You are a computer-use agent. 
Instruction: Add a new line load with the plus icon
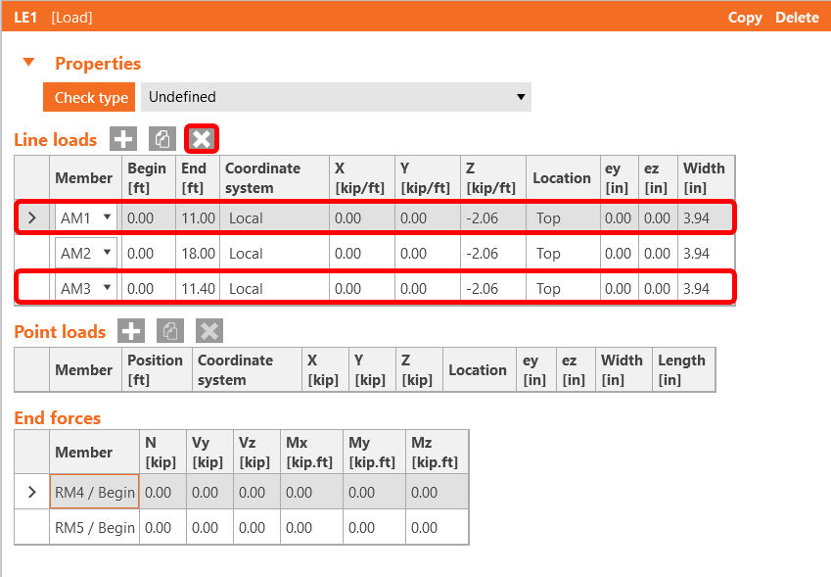coord(122,139)
